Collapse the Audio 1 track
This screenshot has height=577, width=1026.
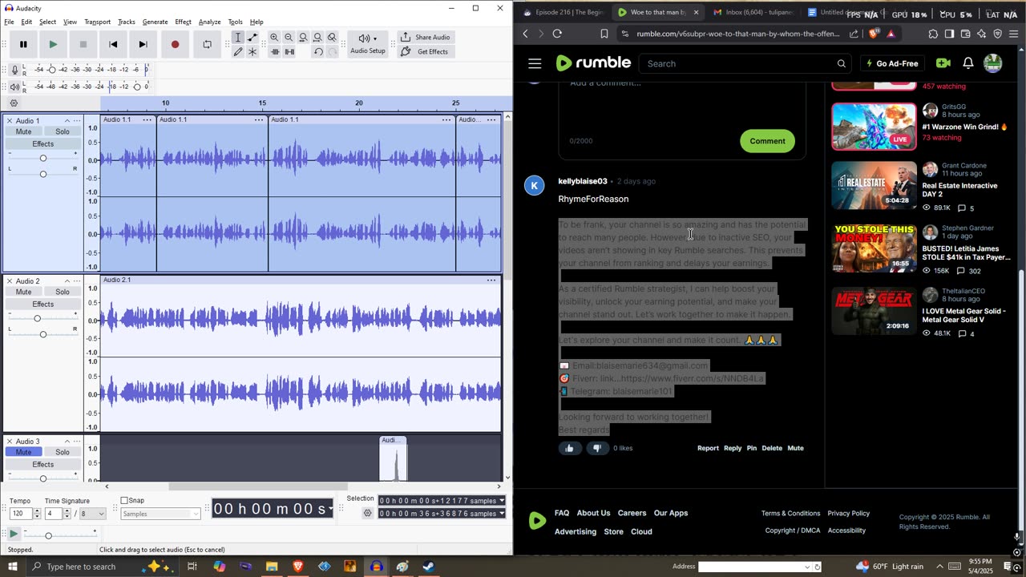67,121
